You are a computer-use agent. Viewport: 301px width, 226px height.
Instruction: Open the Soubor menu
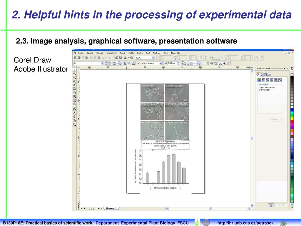click(x=81, y=53)
